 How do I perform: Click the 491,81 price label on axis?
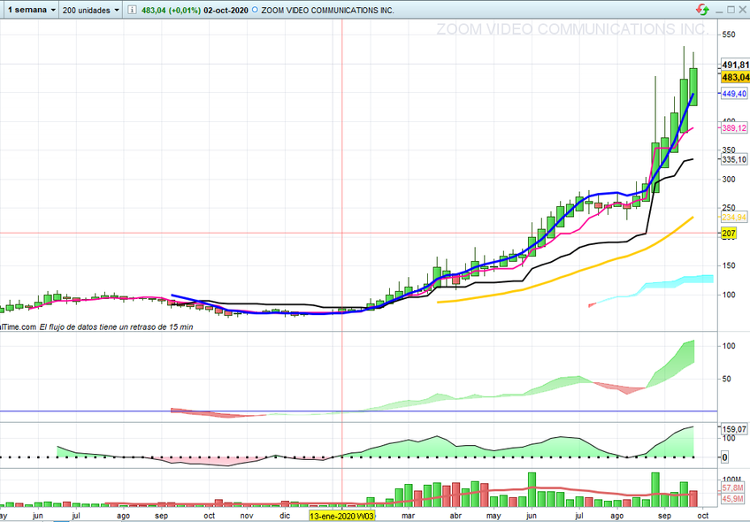point(735,65)
